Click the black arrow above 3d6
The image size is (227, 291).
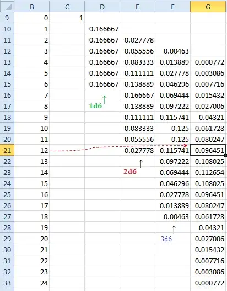[x=174, y=230]
